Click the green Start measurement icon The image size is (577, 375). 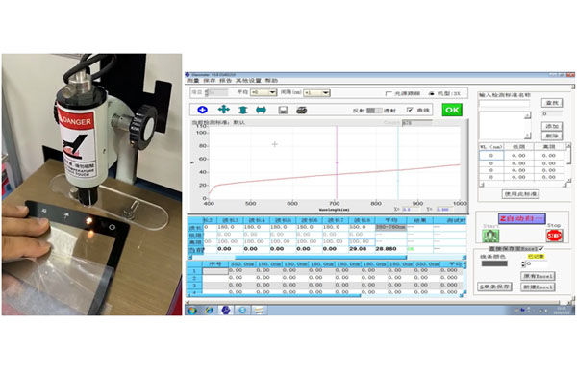pos(490,236)
